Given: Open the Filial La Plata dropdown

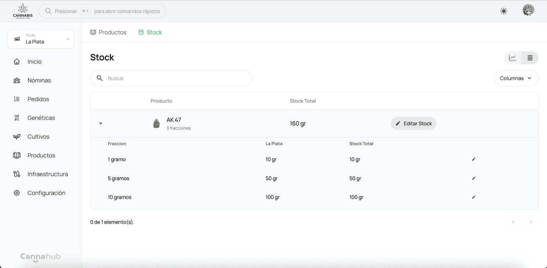Looking at the screenshot, I should (x=41, y=39).
